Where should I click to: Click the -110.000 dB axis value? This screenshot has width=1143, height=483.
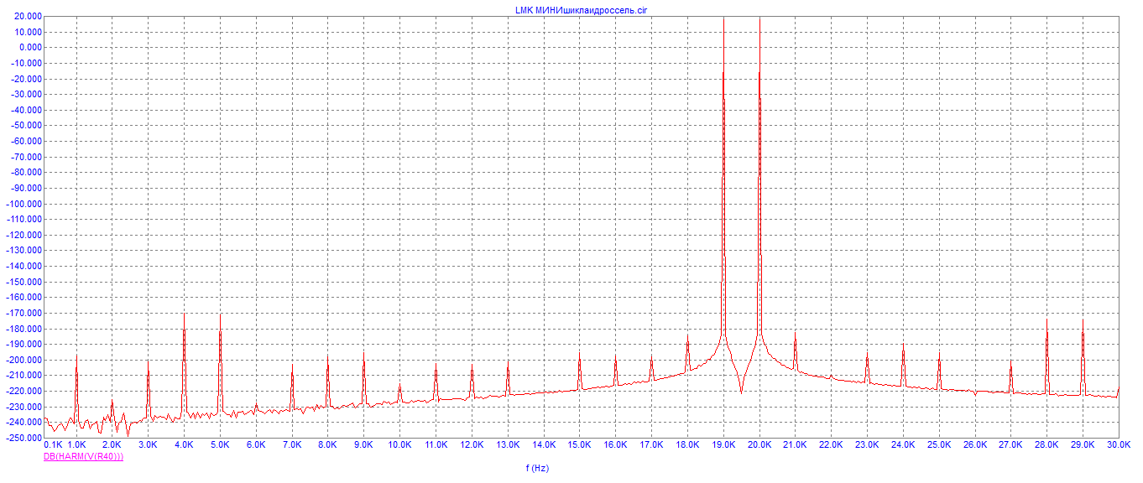pos(24,220)
